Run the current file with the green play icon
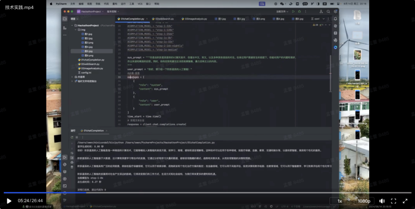 293,12
